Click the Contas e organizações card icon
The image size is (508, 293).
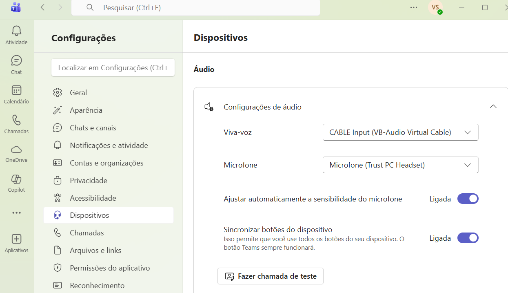click(x=58, y=163)
